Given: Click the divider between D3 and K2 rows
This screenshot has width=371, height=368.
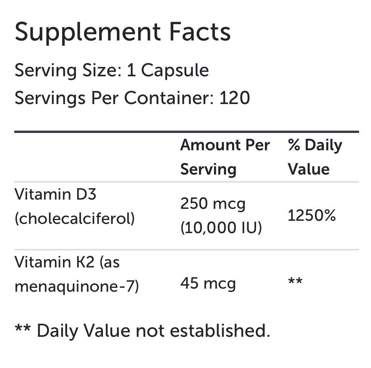Looking at the screenshot, I should (x=186, y=250).
